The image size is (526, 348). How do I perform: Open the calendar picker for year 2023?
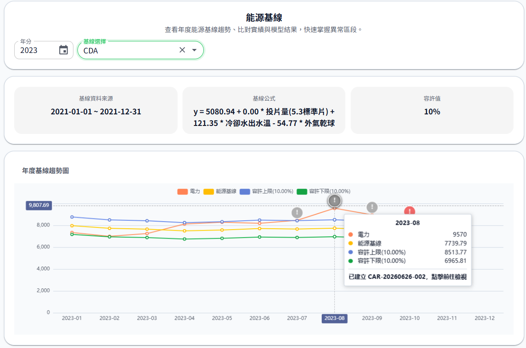point(63,50)
